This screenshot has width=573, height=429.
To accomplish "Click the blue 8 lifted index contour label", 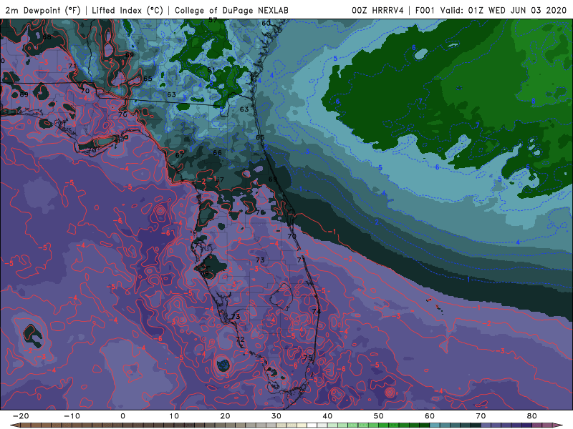I will pos(533,101).
